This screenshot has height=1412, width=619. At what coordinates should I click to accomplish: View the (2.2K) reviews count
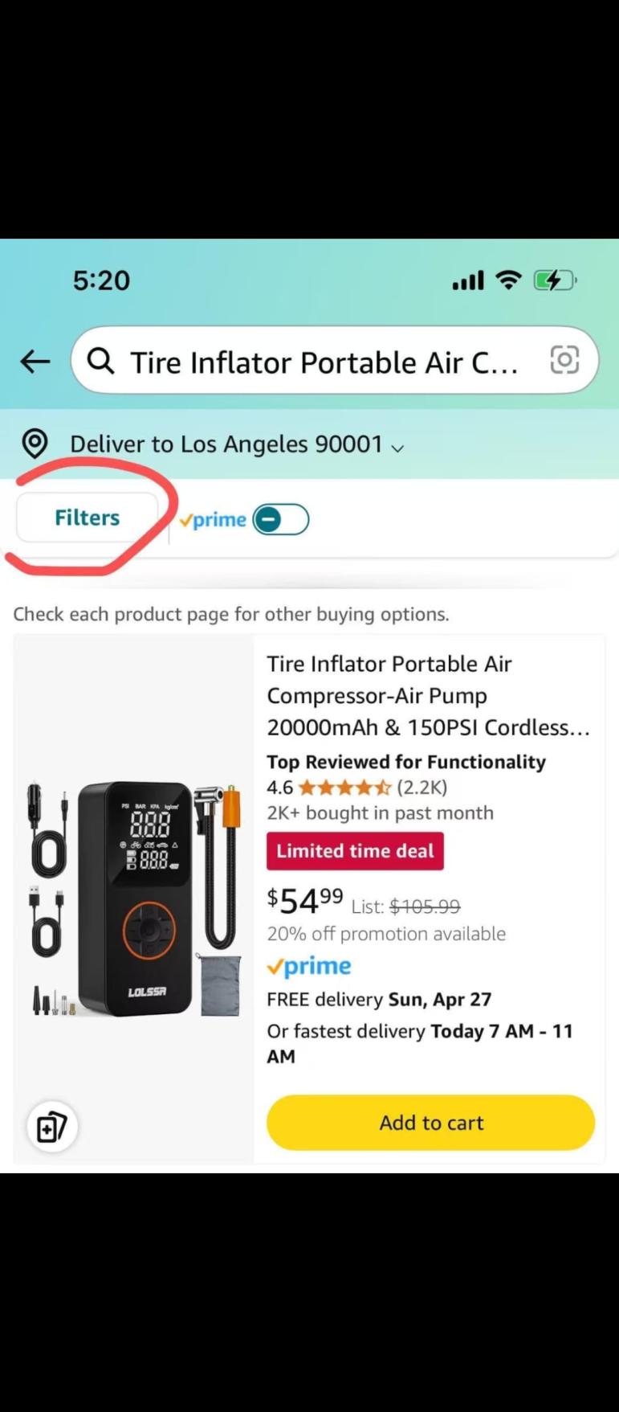pos(422,788)
